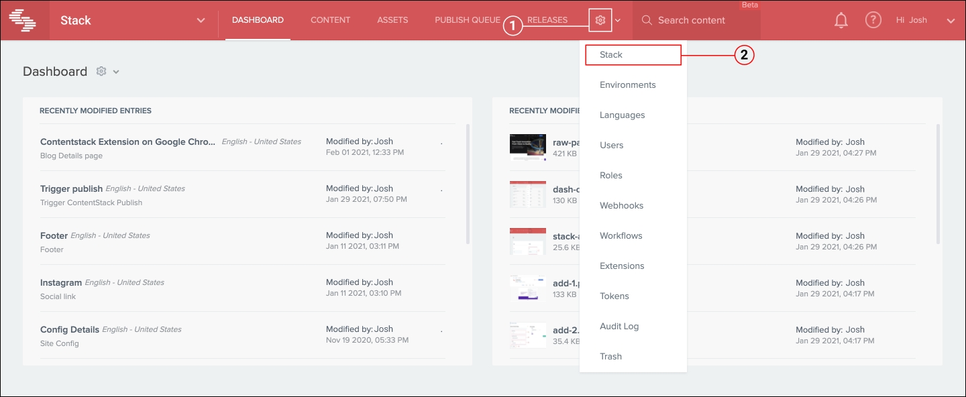Click the Contentstack logo icon
The height and width of the screenshot is (397, 966).
point(22,20)
